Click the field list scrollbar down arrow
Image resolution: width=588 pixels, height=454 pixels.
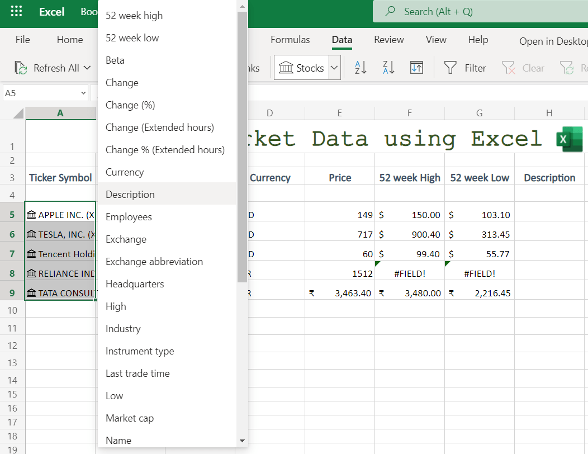(x=242, y=441)
